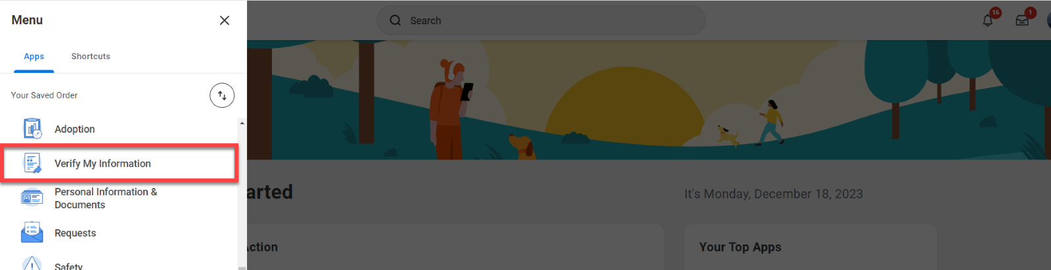Viewport: 1051px width, 270px height.
Task: Open the Safety warning icon
Action: click(32, 264)
